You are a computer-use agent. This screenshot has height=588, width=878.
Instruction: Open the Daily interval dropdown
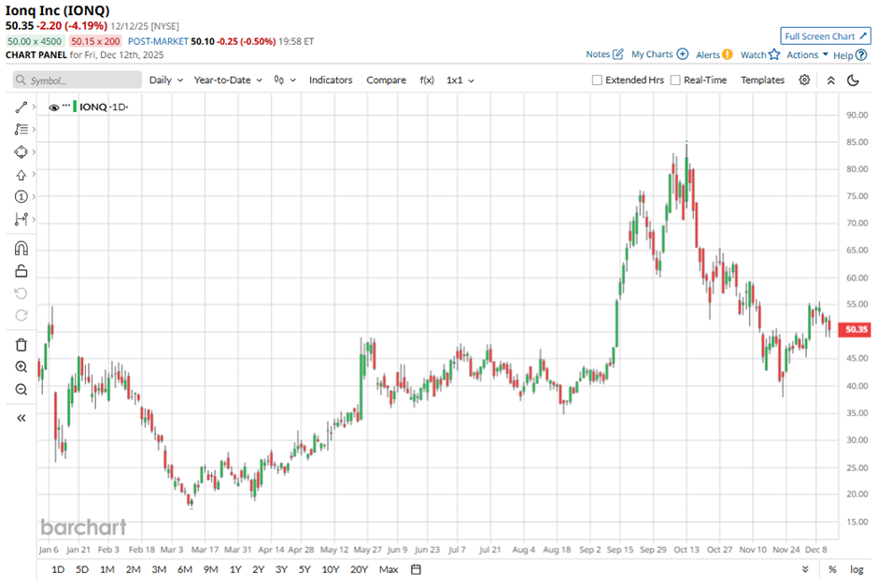click(165, 80)
